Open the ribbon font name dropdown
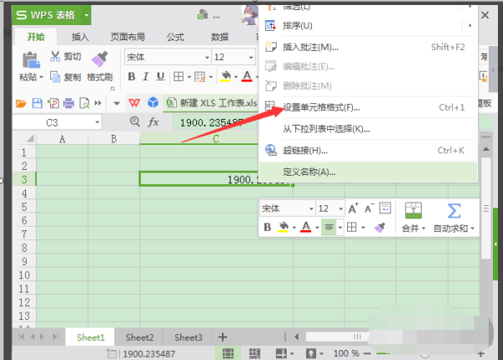Viewport: 503px width, 360px height. tap(207, 58)
